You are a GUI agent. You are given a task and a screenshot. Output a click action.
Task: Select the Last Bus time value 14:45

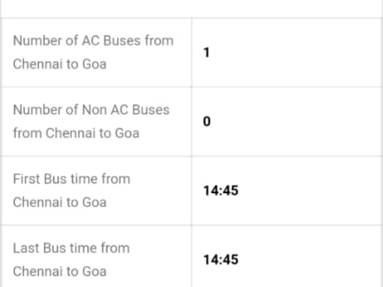(x=220, y=259)
